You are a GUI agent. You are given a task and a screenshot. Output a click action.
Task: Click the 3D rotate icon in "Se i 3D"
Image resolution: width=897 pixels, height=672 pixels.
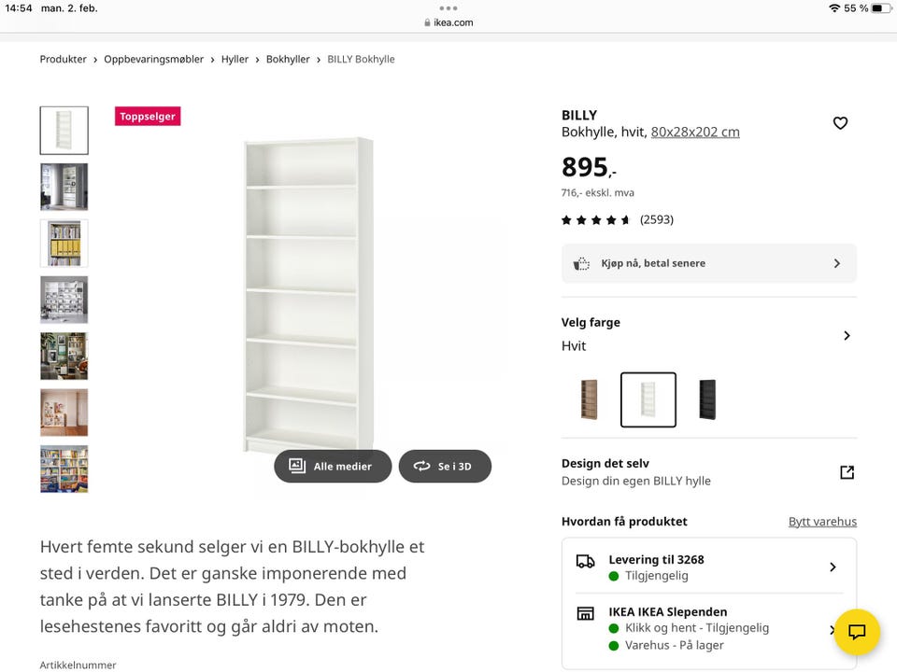click(x=421, y=466)
